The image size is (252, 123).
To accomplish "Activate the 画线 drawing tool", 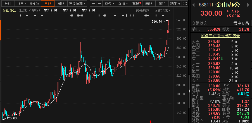I will point(149,4).
